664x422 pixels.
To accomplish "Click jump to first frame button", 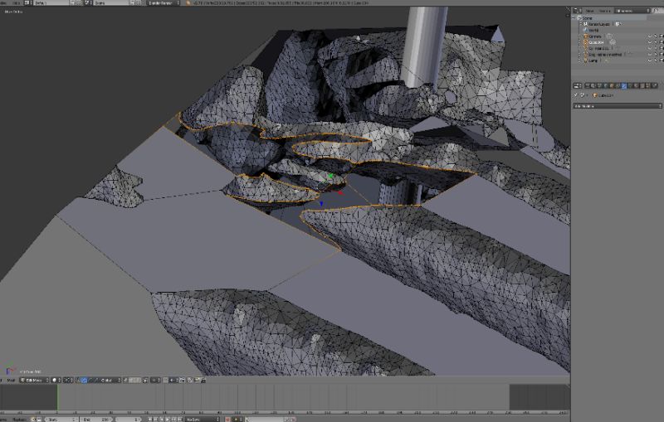I will click(x=149, y=420).
